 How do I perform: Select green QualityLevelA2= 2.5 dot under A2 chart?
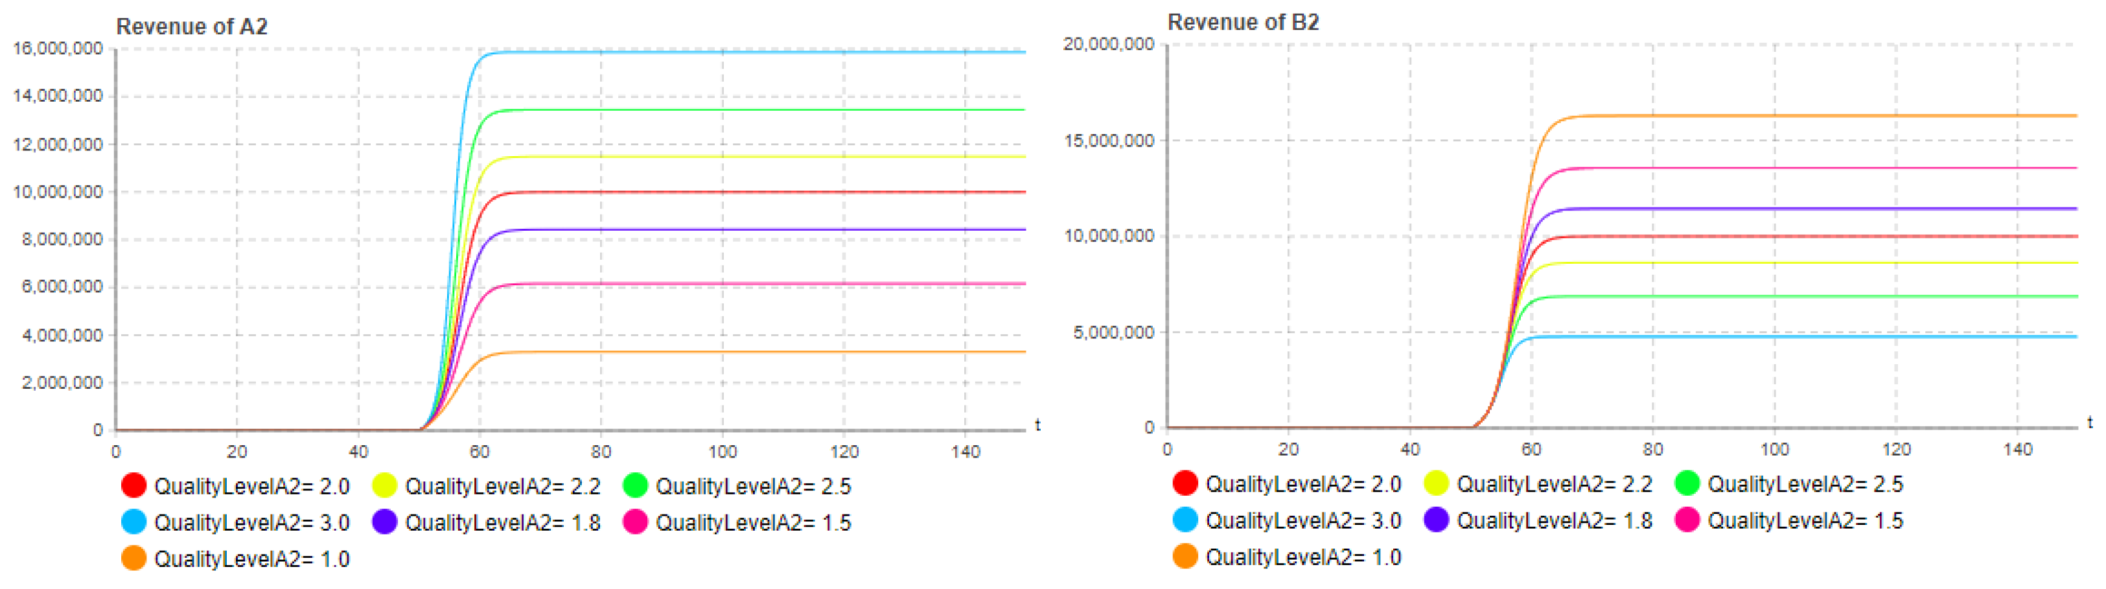coord(635,485)
